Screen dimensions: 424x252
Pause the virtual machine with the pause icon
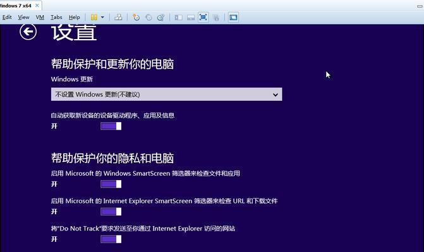[94, 18]
